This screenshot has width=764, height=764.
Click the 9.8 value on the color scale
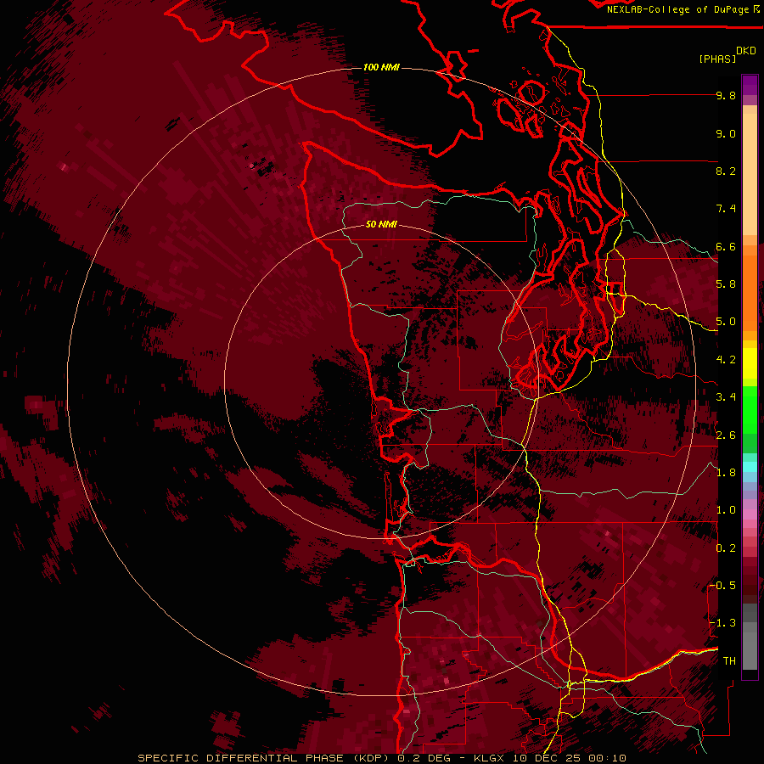726,95
